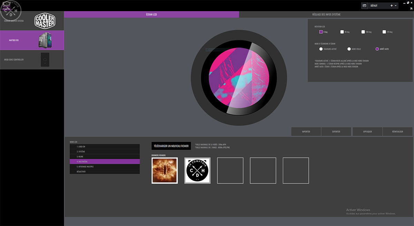Click the first empty recent file slot
This screenshot has width=414, height=226.
click(x=230, y=171)
